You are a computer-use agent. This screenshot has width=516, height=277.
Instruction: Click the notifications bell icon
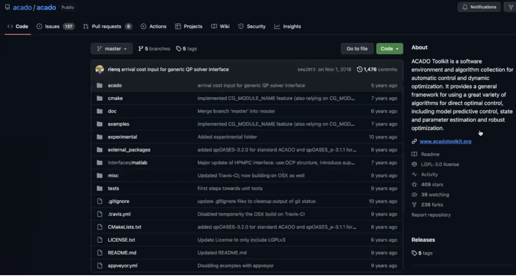(x=466, y=7)
